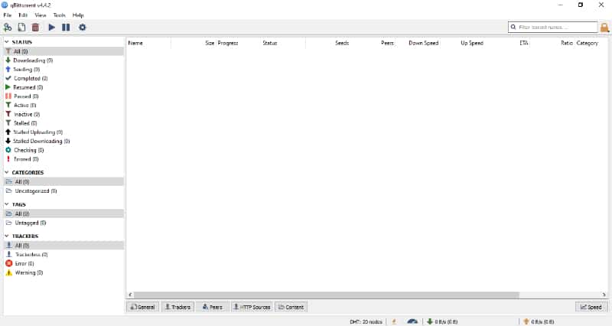The height and width of the screenshot is (326, 612).
Task: Click the scrollbar right arrow
Action: (x=604, y=295)
